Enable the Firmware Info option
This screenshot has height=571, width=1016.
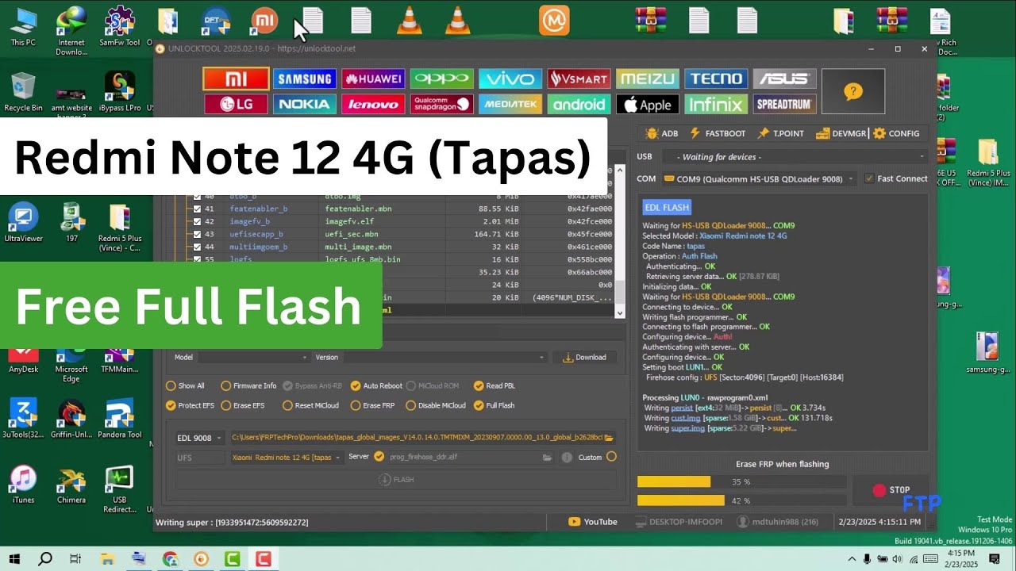tap(248, 386)
